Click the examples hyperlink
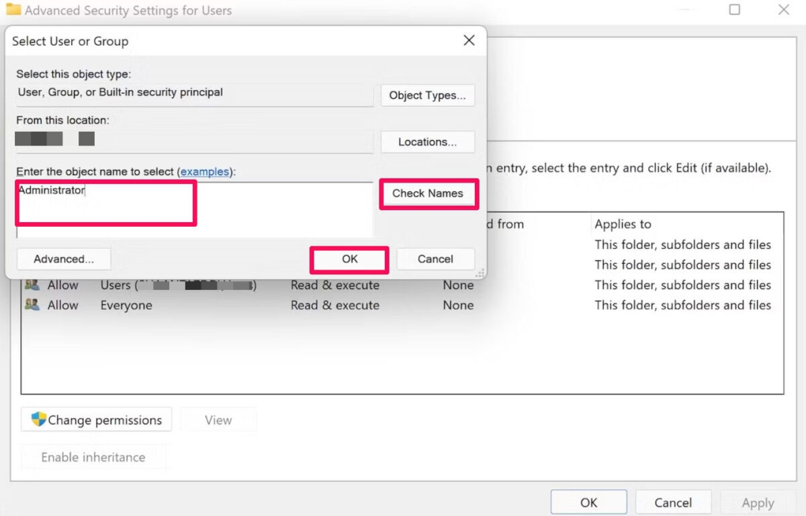This screenshot has width=806, height=516. click(x=205, y=171)
